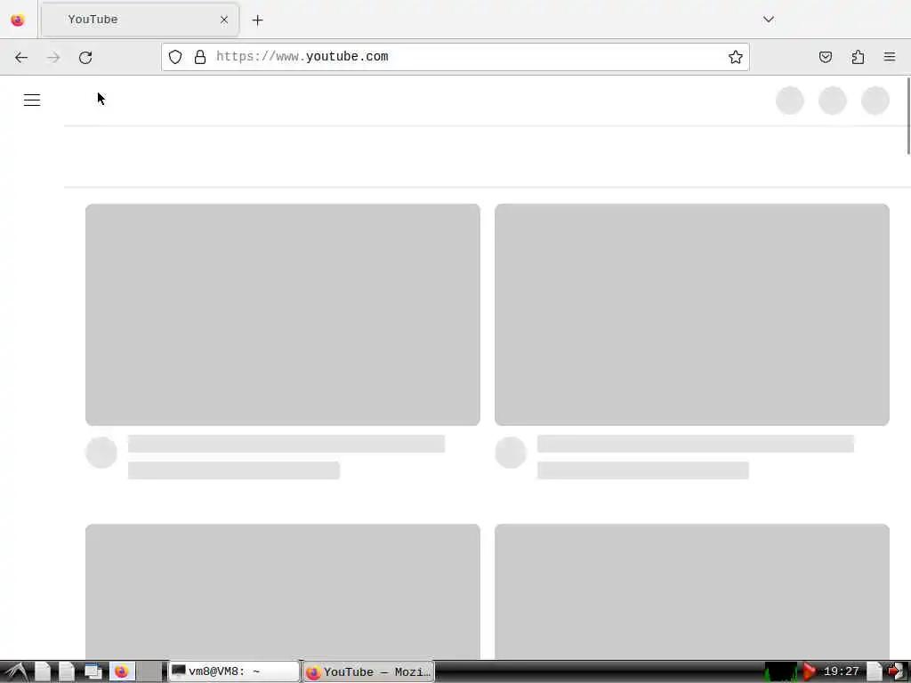
Task: Click the logout icon in the panel
Action: 898,672
